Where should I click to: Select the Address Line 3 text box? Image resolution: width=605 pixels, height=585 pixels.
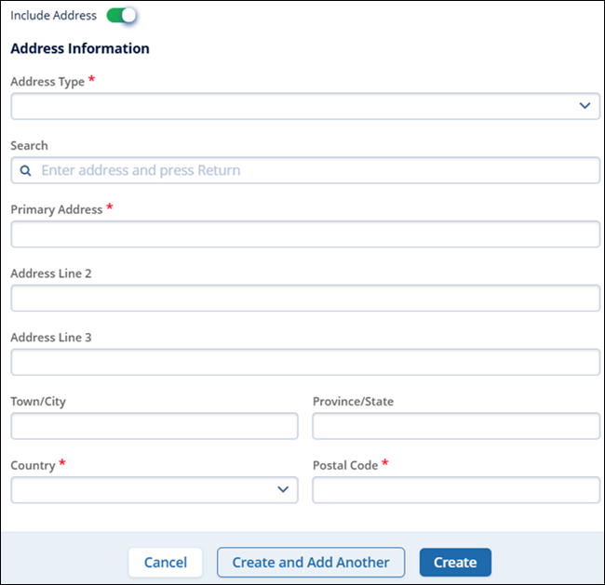click(305, 363)
